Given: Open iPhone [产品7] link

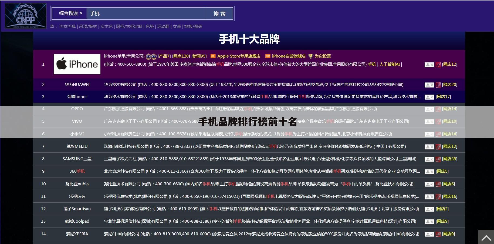Looking at the screenshot, I should click(164, 56).
